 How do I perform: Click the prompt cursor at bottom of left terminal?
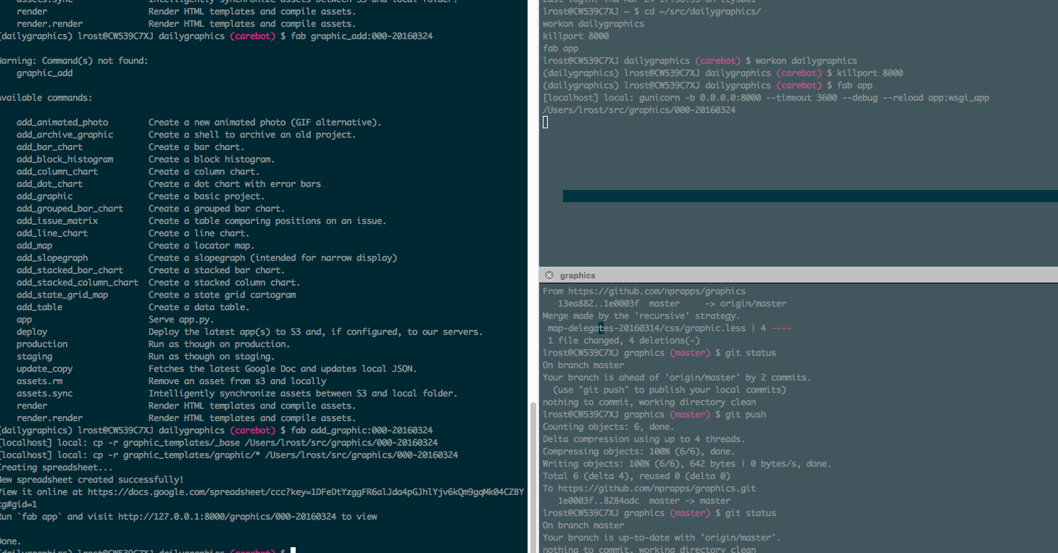tap(293, 551)
